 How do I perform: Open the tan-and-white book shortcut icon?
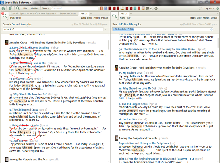pyautogui.click(x=122, y=8)
